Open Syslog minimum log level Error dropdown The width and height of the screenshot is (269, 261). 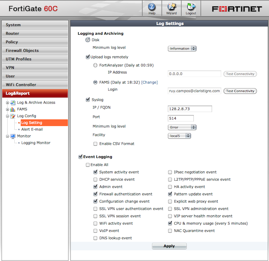[182, 127]
